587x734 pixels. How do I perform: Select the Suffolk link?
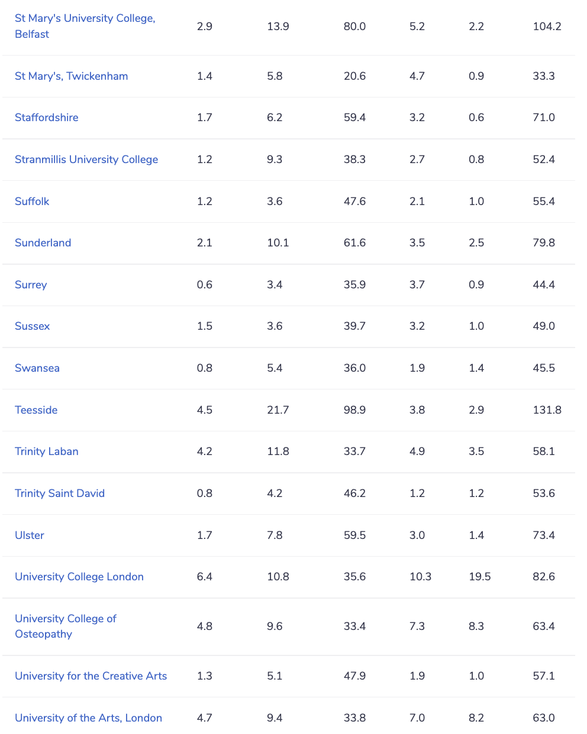tap(32, 202)
